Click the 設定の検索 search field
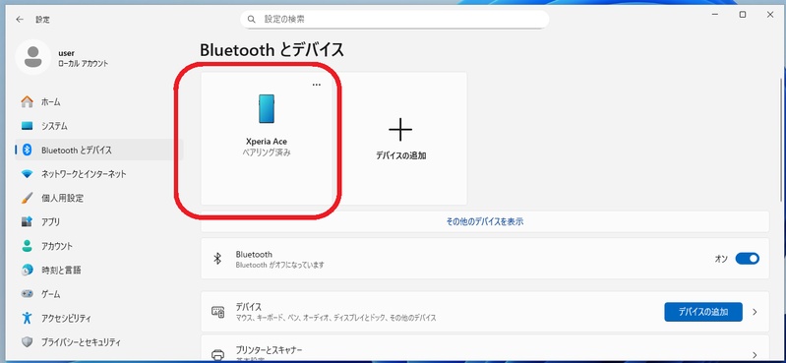 click(x=394, y=20)
